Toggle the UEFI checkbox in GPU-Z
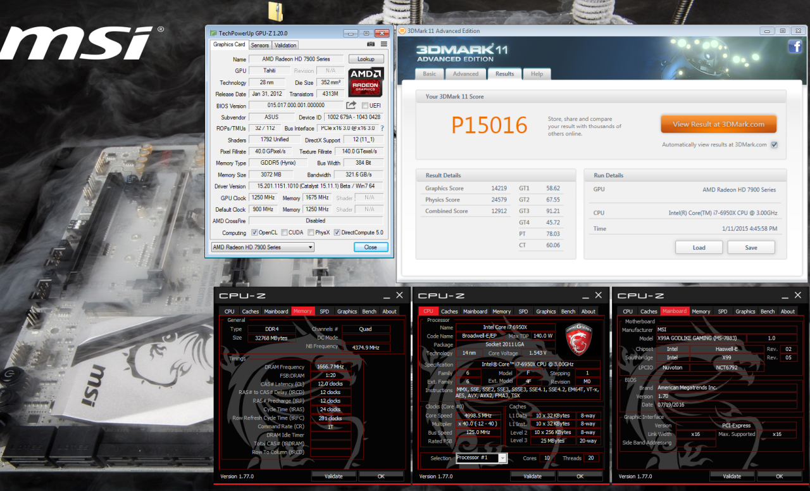The image size is (810, 491). coord(365,106)
